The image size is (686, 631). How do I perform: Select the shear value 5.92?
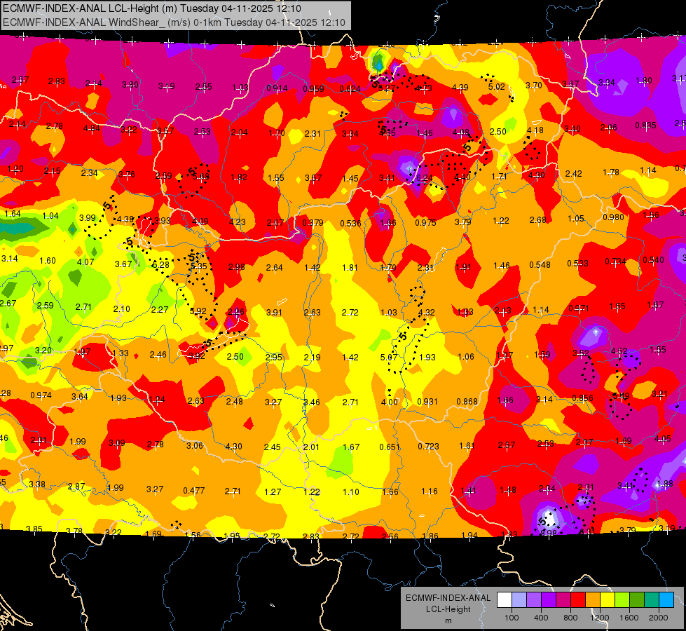(x=198, y=311)
